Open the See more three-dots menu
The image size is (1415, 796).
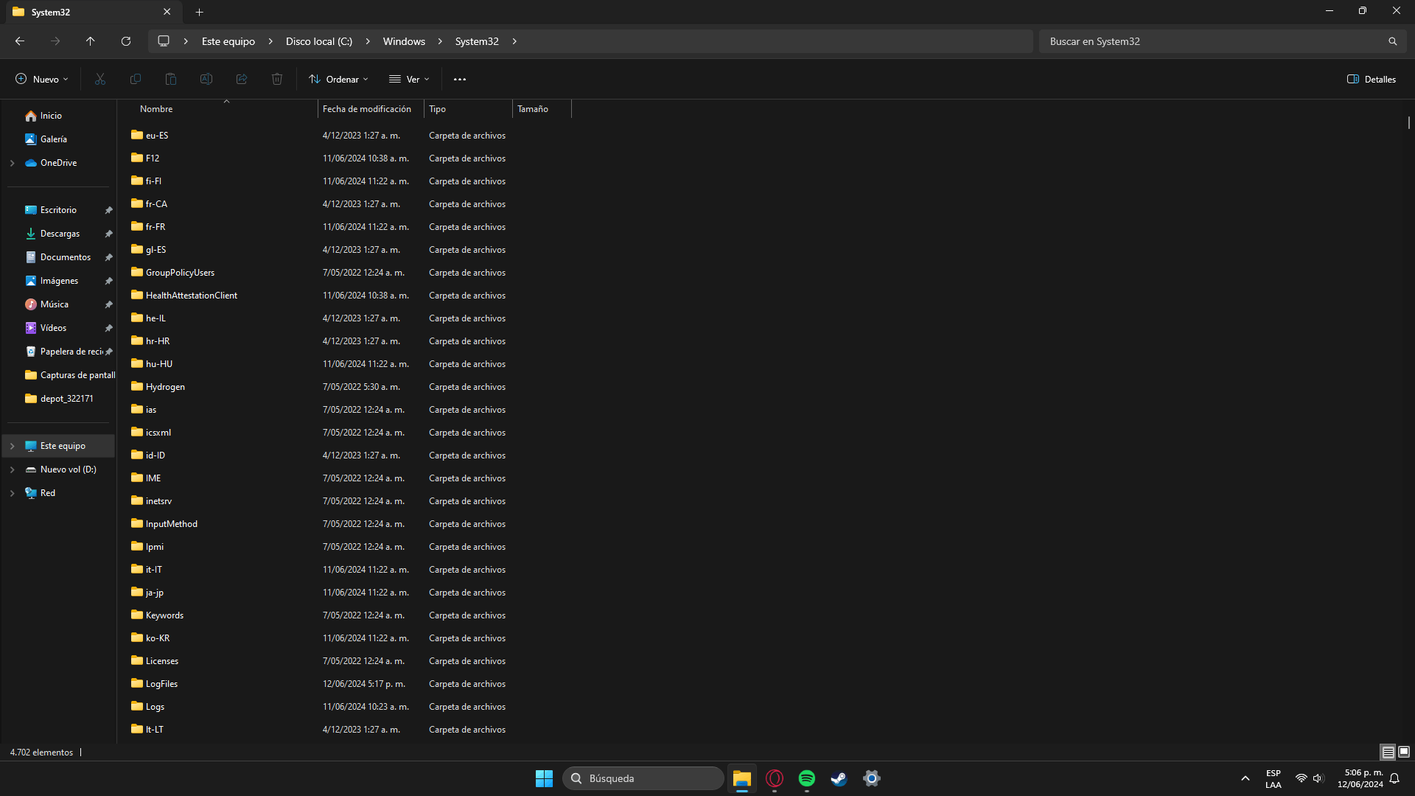point(460,79)
